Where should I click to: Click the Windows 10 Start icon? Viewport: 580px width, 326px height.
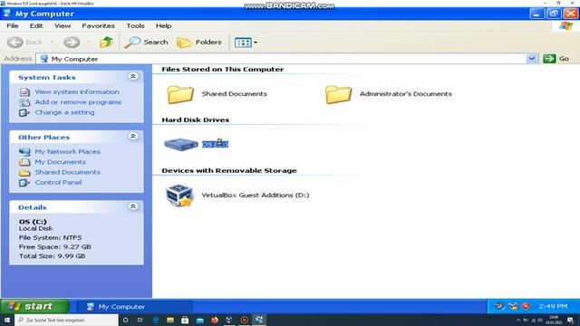(7, 320)
